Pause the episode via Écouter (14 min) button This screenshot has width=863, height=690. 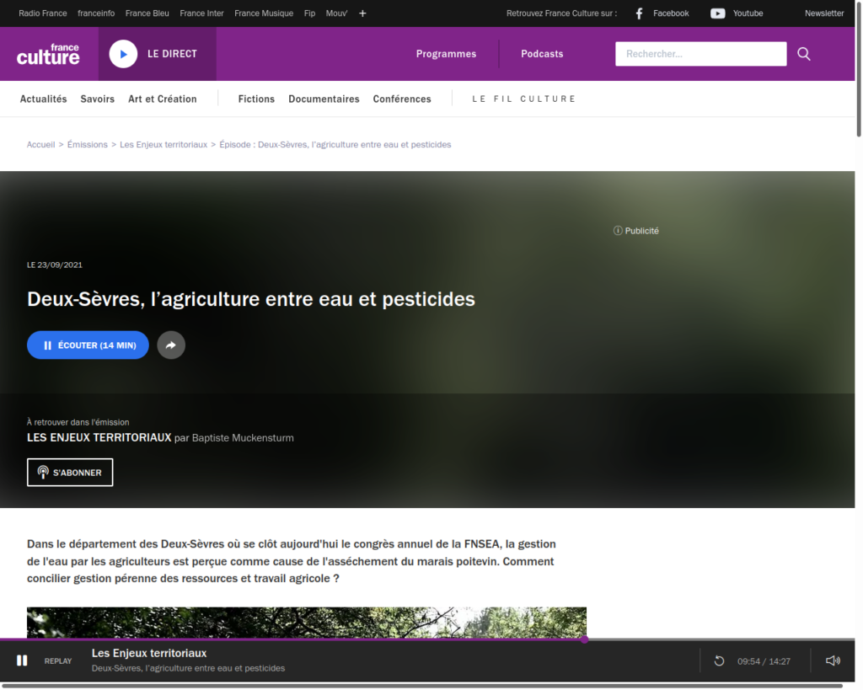[88, 345]
